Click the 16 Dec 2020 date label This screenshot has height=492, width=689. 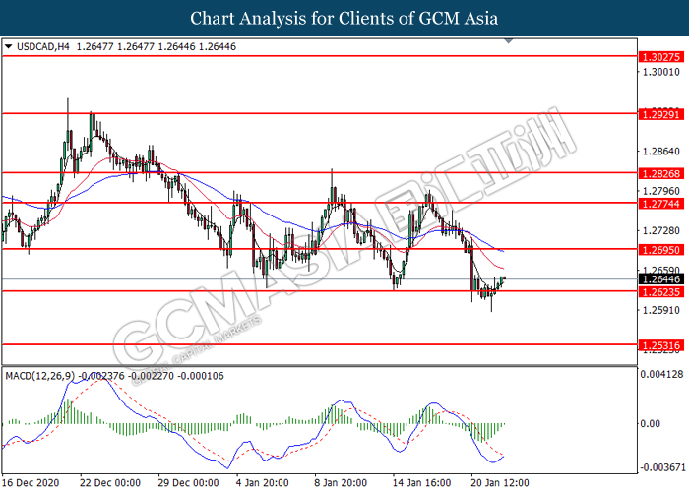(x=32, y=483)
